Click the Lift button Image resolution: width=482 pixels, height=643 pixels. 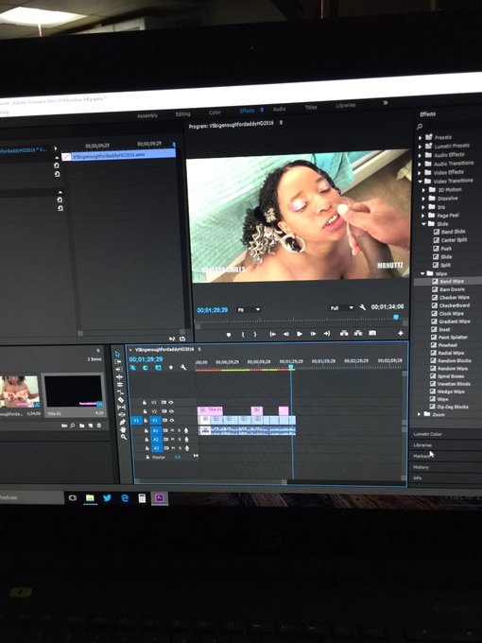(x=344, y=333)
